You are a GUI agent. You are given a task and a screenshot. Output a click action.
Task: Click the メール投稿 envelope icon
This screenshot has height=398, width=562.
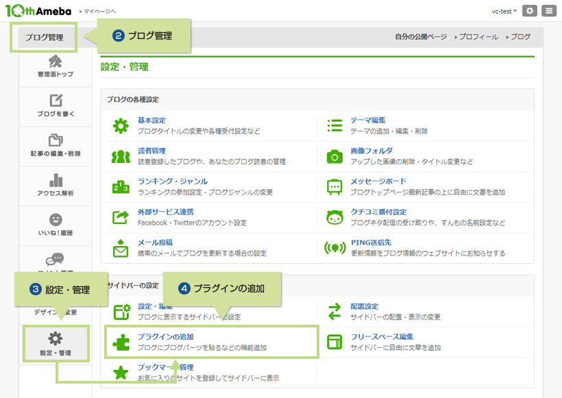click(x=121, y=248)
